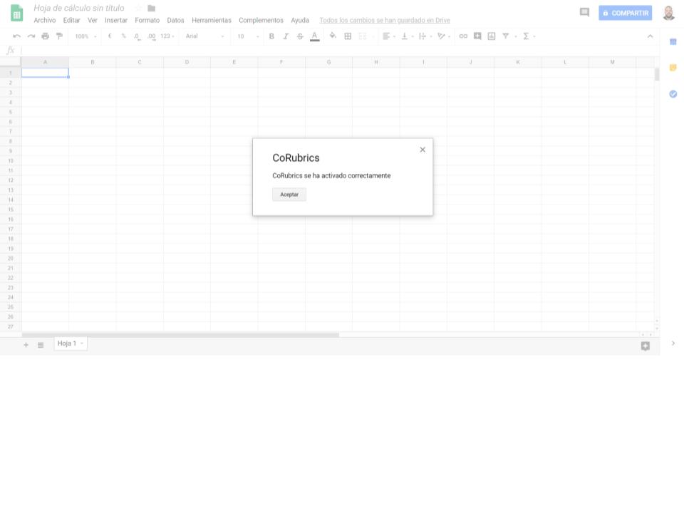Click the undo arrow icon
The width and height of the screenshot is (684, 513).
click(x=17, y=36)
